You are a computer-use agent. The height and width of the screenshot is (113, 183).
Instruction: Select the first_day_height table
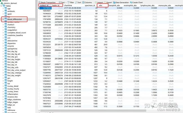14,59
